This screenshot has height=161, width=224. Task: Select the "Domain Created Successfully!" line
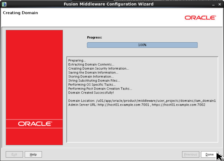coord(91,93)
